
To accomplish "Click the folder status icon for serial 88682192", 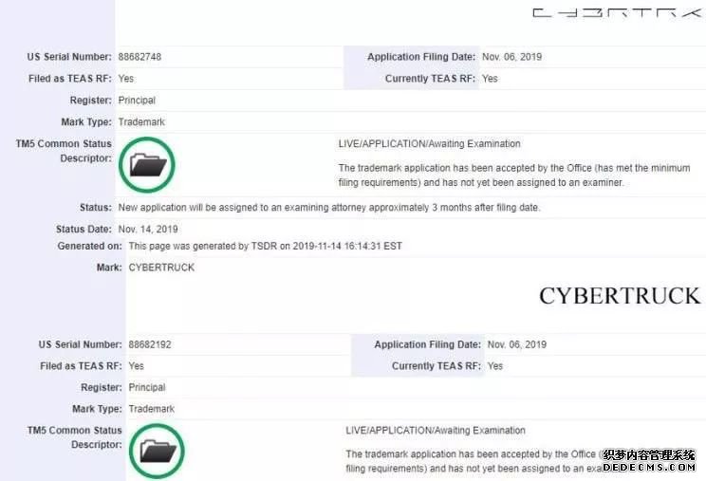I will pos(157,452).
